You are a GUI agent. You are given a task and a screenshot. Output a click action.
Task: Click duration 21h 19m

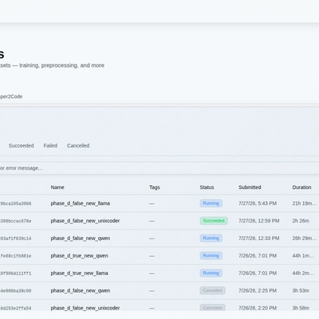pyautogui.click(x=305, y=203)
